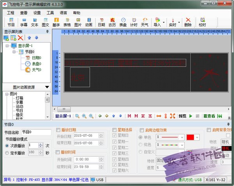Image resolution: width=234 pixels, height=186 pixels.
Task: Click red X delete icon in screen list
Action: point(20,38)
